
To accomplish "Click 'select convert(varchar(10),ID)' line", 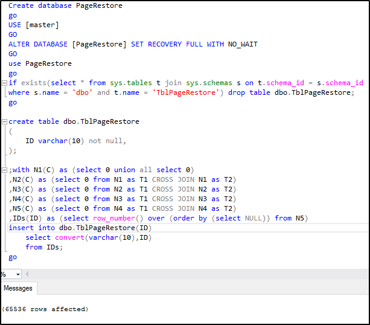I will [x=89, y=238].
